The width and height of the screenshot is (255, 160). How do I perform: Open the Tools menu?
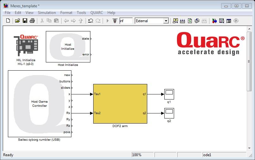click(x=81, y=13)
